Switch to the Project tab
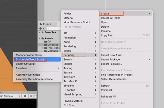This screenshot has width=164, height=108. click(47, 24)
